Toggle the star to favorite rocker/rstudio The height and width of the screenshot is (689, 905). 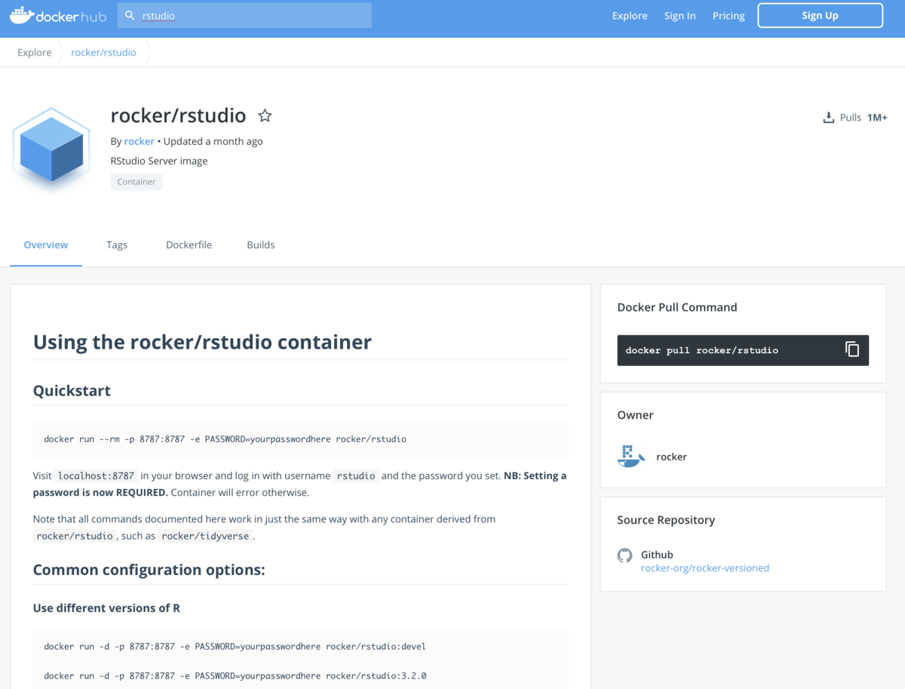tap(265, 115)
